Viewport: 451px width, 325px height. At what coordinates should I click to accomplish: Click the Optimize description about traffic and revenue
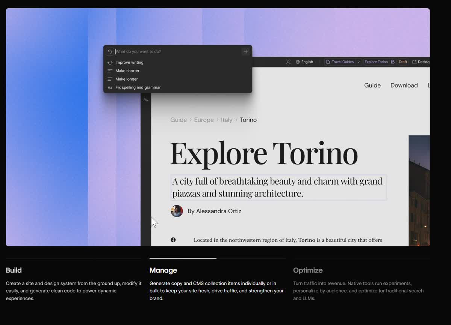[359, 291]
